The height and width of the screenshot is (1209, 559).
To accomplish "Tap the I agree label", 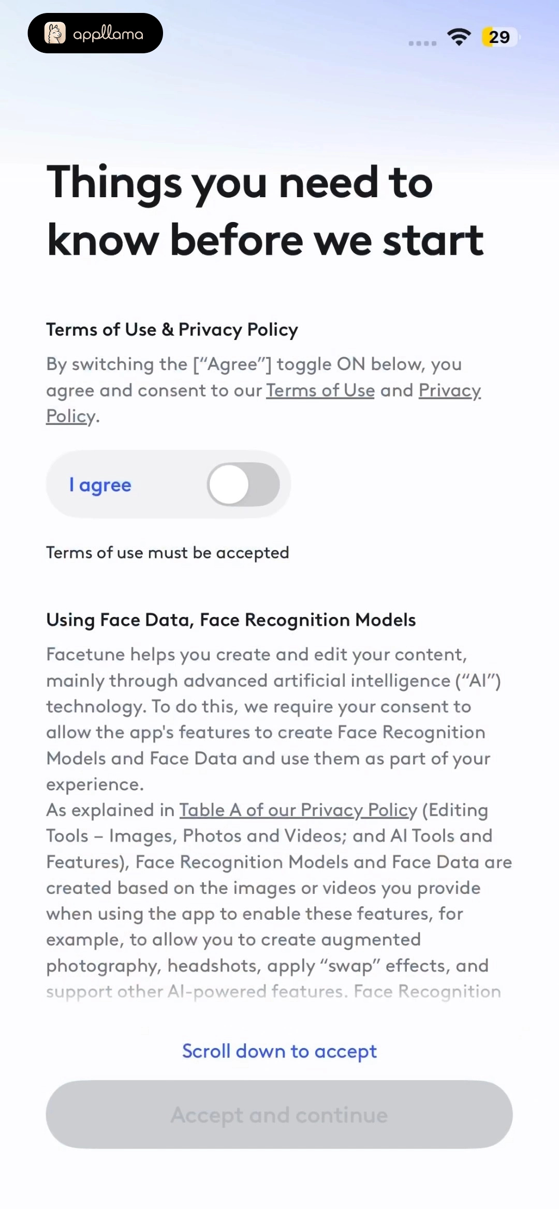I will pos(100,485).
